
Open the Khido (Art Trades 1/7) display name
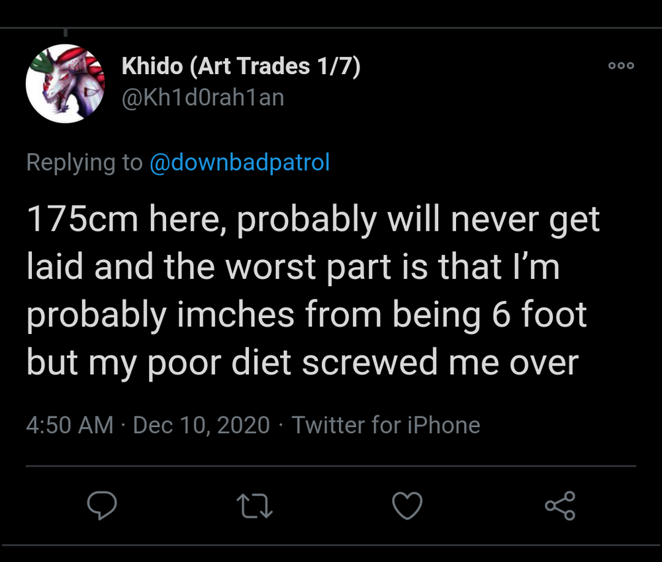point(241,66)
